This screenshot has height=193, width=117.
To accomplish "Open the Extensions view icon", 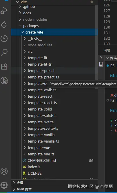I will (x=4, y=66).
